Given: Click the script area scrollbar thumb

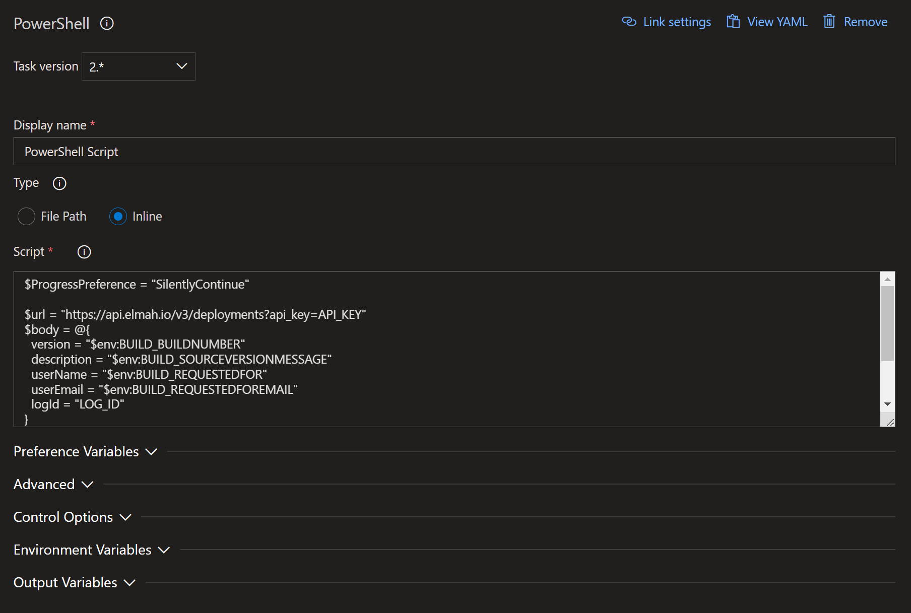Looking at the screenshot, I should (888, 324).
